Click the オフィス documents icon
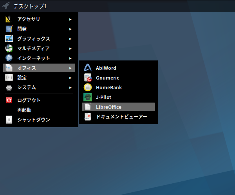This screenshot has height=195, width=235. point(9,68)
